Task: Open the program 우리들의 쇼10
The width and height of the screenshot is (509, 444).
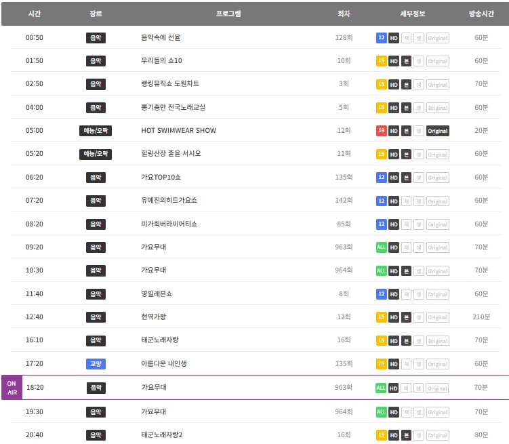Action: pyautogui.click(x=161, y=61)
